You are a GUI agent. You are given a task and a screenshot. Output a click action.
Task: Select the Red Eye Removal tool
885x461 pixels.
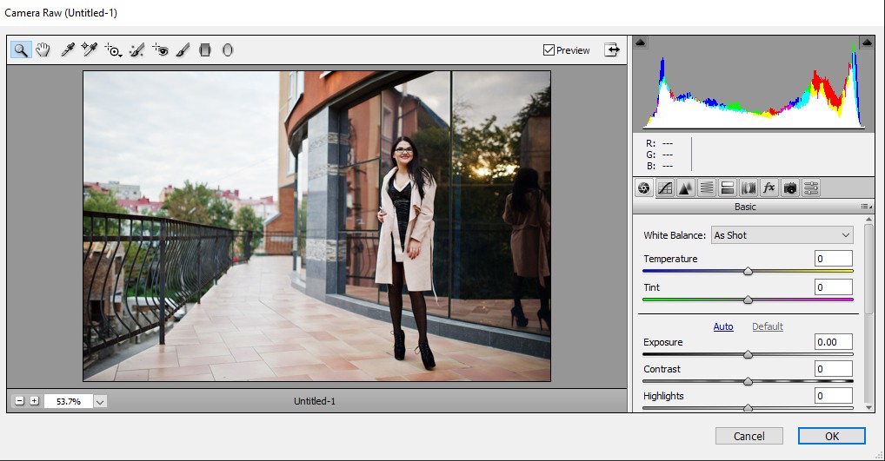160,50
